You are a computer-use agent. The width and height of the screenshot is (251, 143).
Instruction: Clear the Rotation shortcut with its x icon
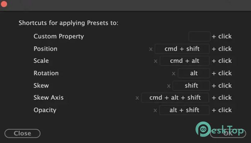(174, 74)
